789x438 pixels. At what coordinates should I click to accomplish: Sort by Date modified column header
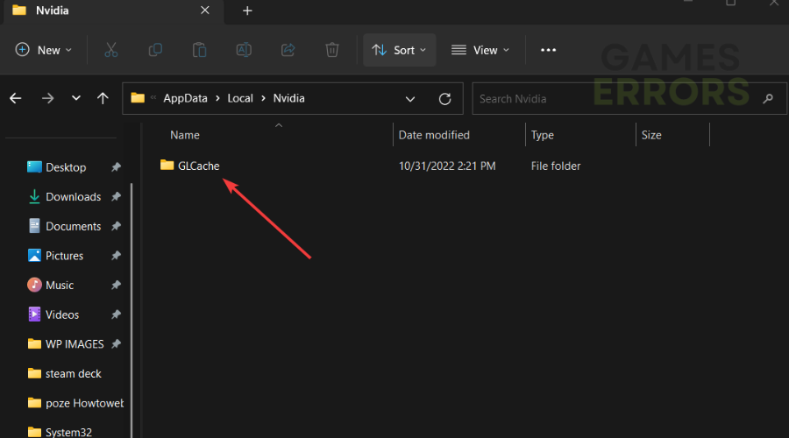[x=434, y=135]
